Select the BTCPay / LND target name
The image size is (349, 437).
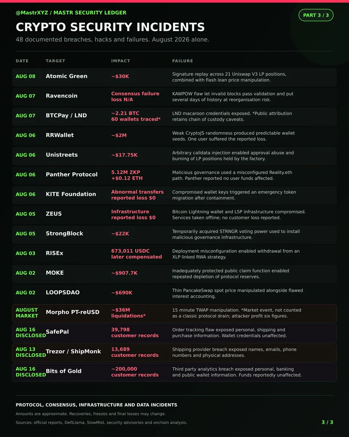click(x=66, y=115)
